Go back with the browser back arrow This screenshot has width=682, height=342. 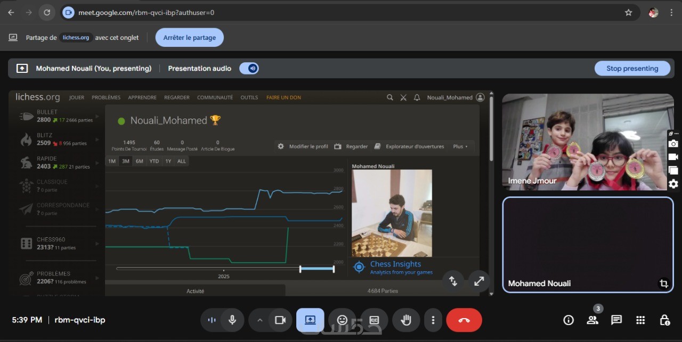[x=11, y=12]
